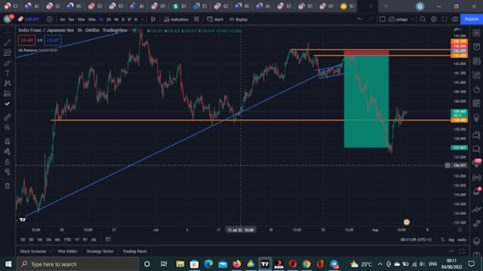Open the Trading Panel tab
This screenshot has width=483, height=271.
point(135,251)
